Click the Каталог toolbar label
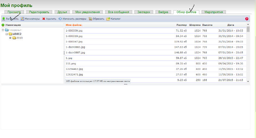Screen dimensions: 256x138 click(x=116, y=19)
